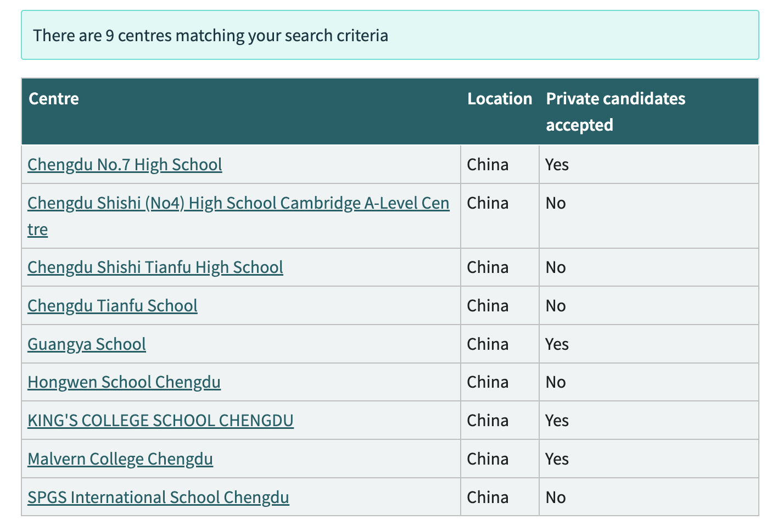Screen dimensions: 772x525
Task: Open Chengdu Shishi (No4) High School Cambridge A-Level Centre
Action: tap(238, 216)
